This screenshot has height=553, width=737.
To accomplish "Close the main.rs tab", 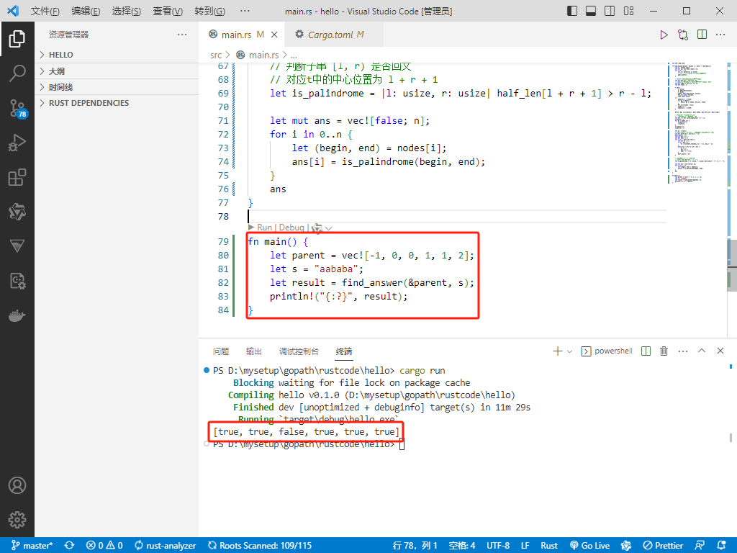I will click(x=274, y=35).
